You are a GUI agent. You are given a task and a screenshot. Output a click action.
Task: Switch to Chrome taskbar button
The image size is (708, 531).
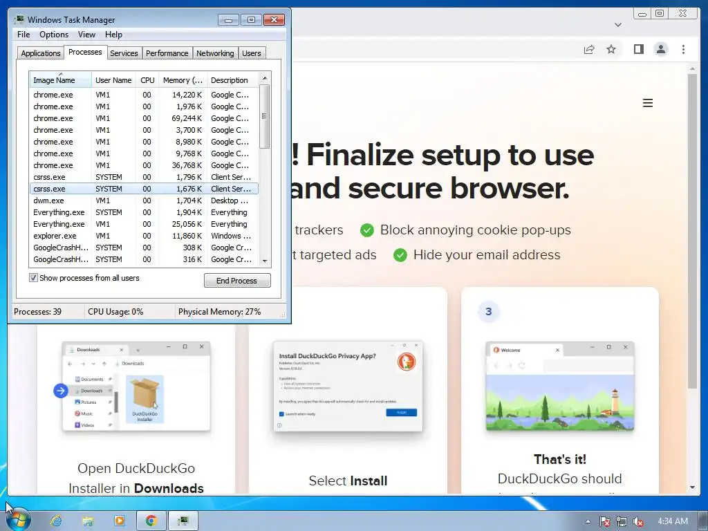[x=151, y=521]
